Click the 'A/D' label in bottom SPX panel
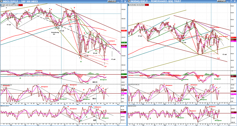The width and height of the screenshot is (237, 126). 95,120
